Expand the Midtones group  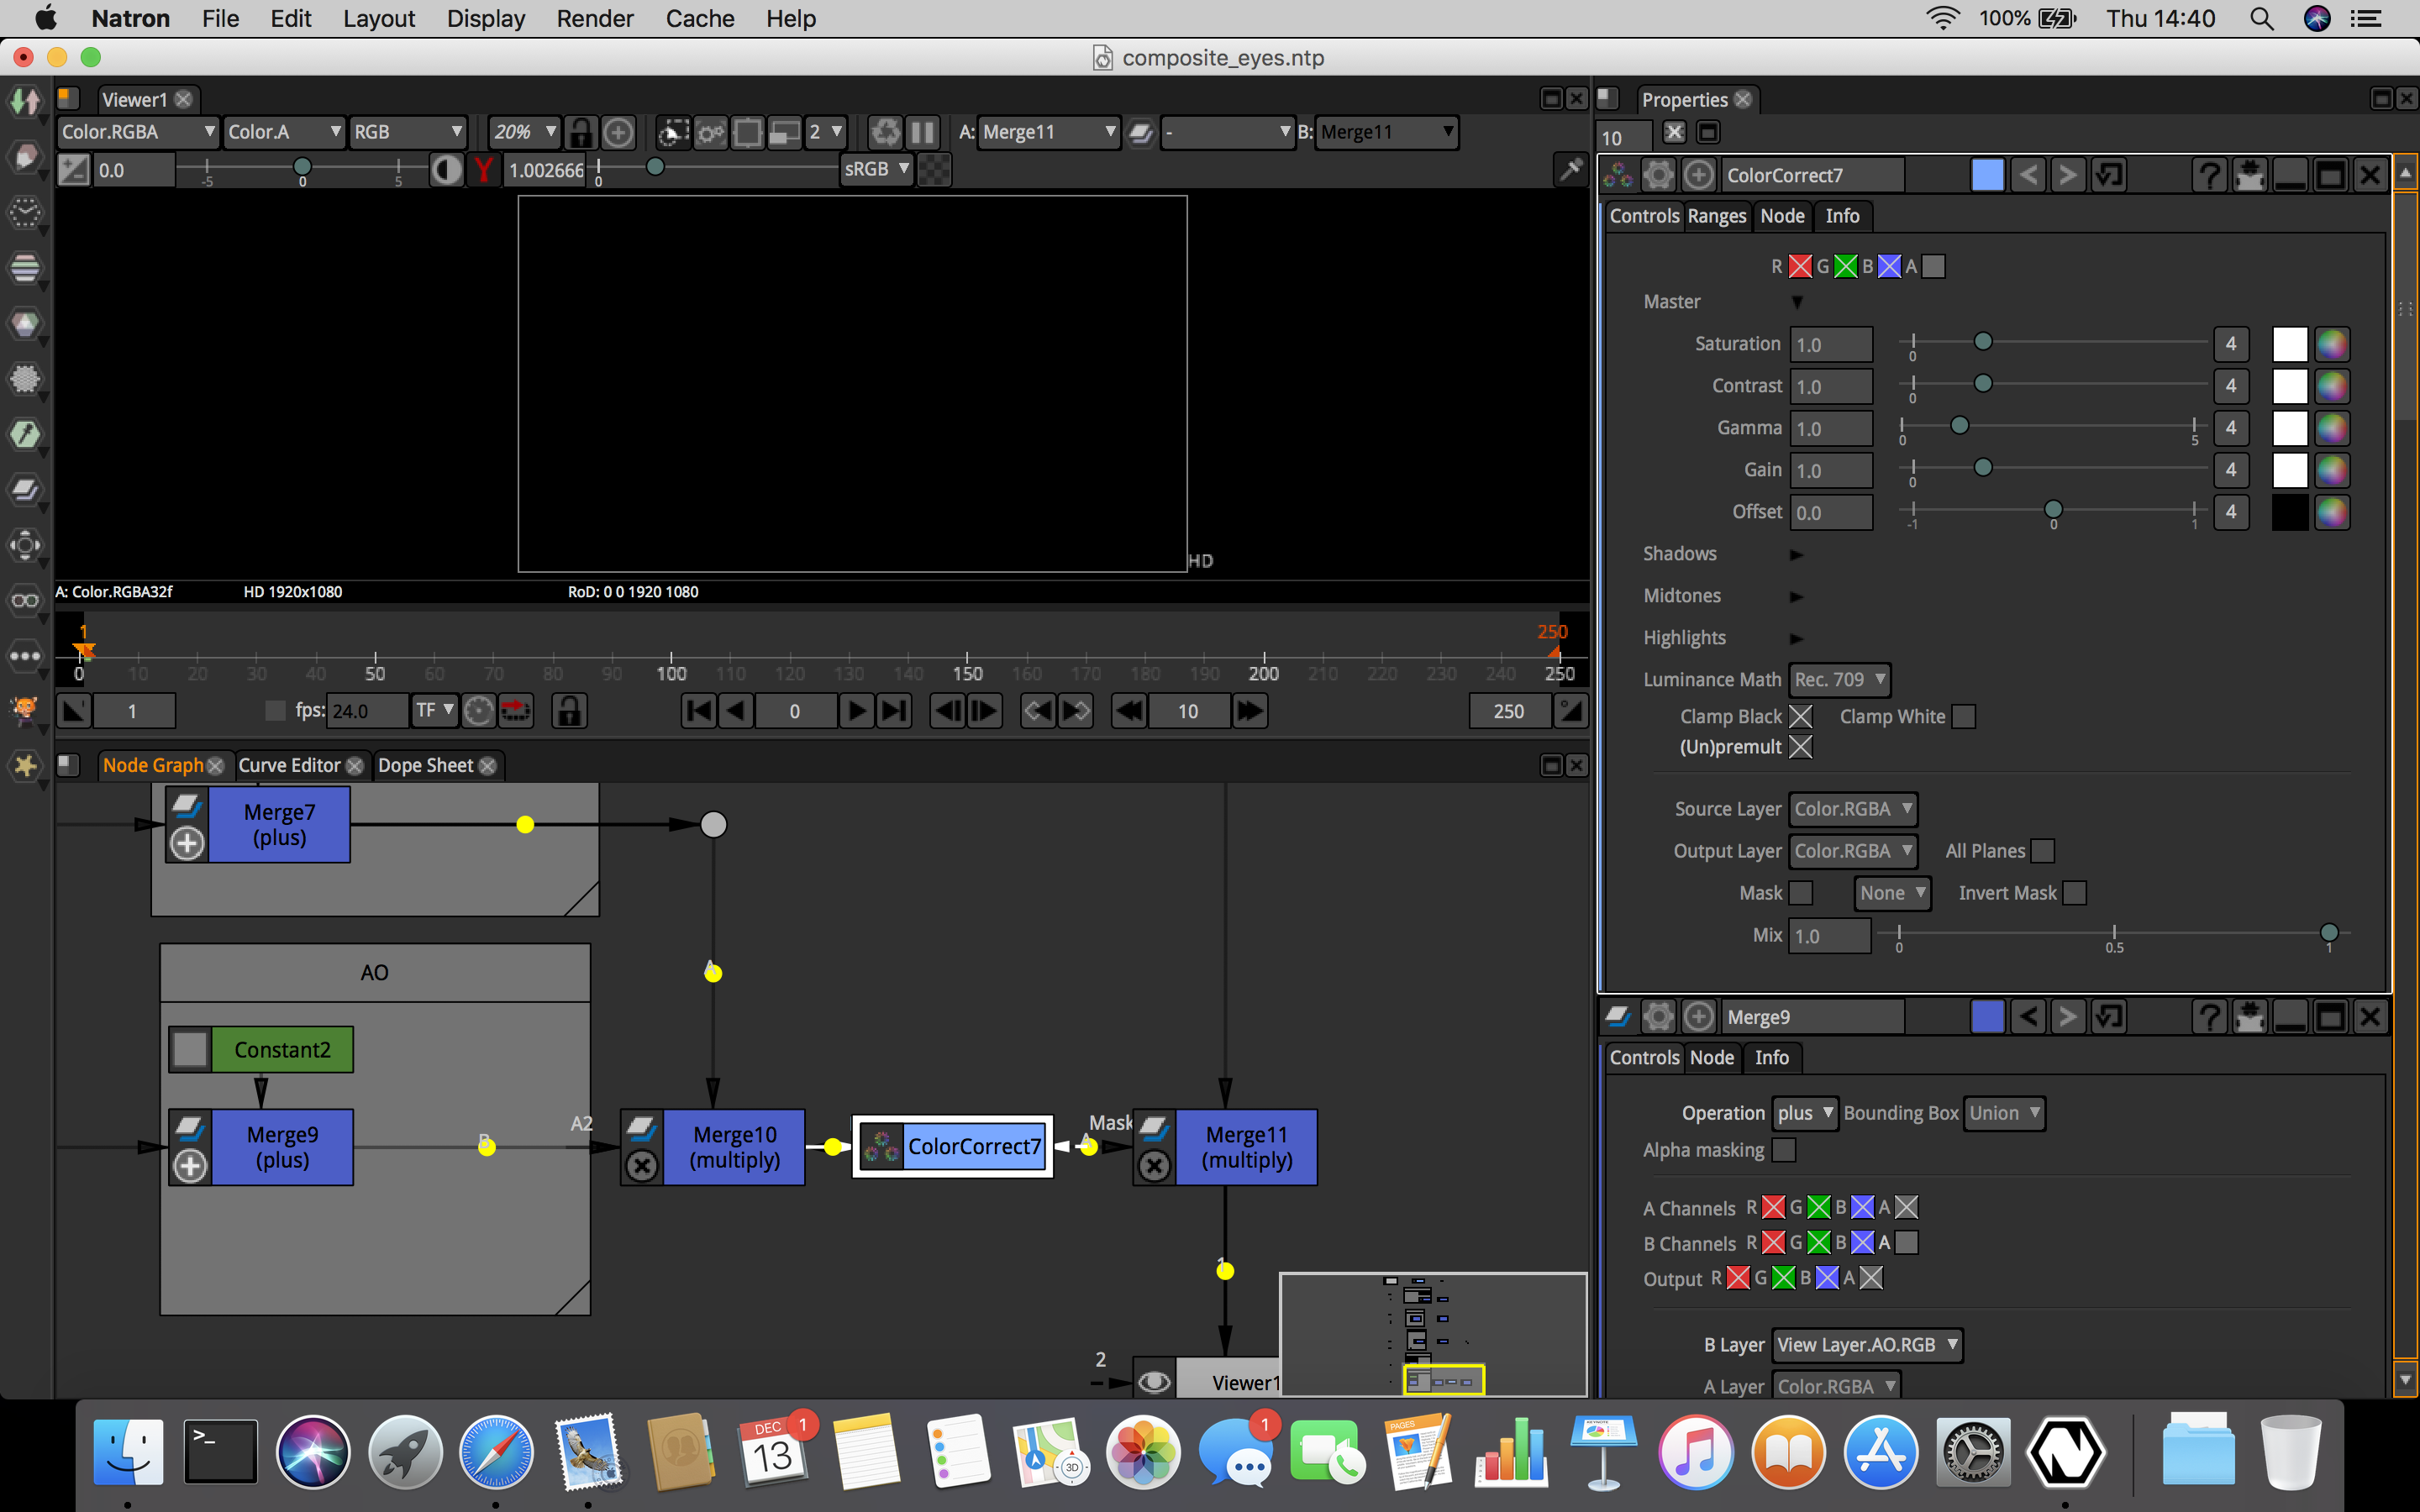pyautogui.click(x=1796, y=596)
